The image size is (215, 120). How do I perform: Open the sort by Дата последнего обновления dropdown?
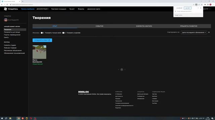(194, 33)
